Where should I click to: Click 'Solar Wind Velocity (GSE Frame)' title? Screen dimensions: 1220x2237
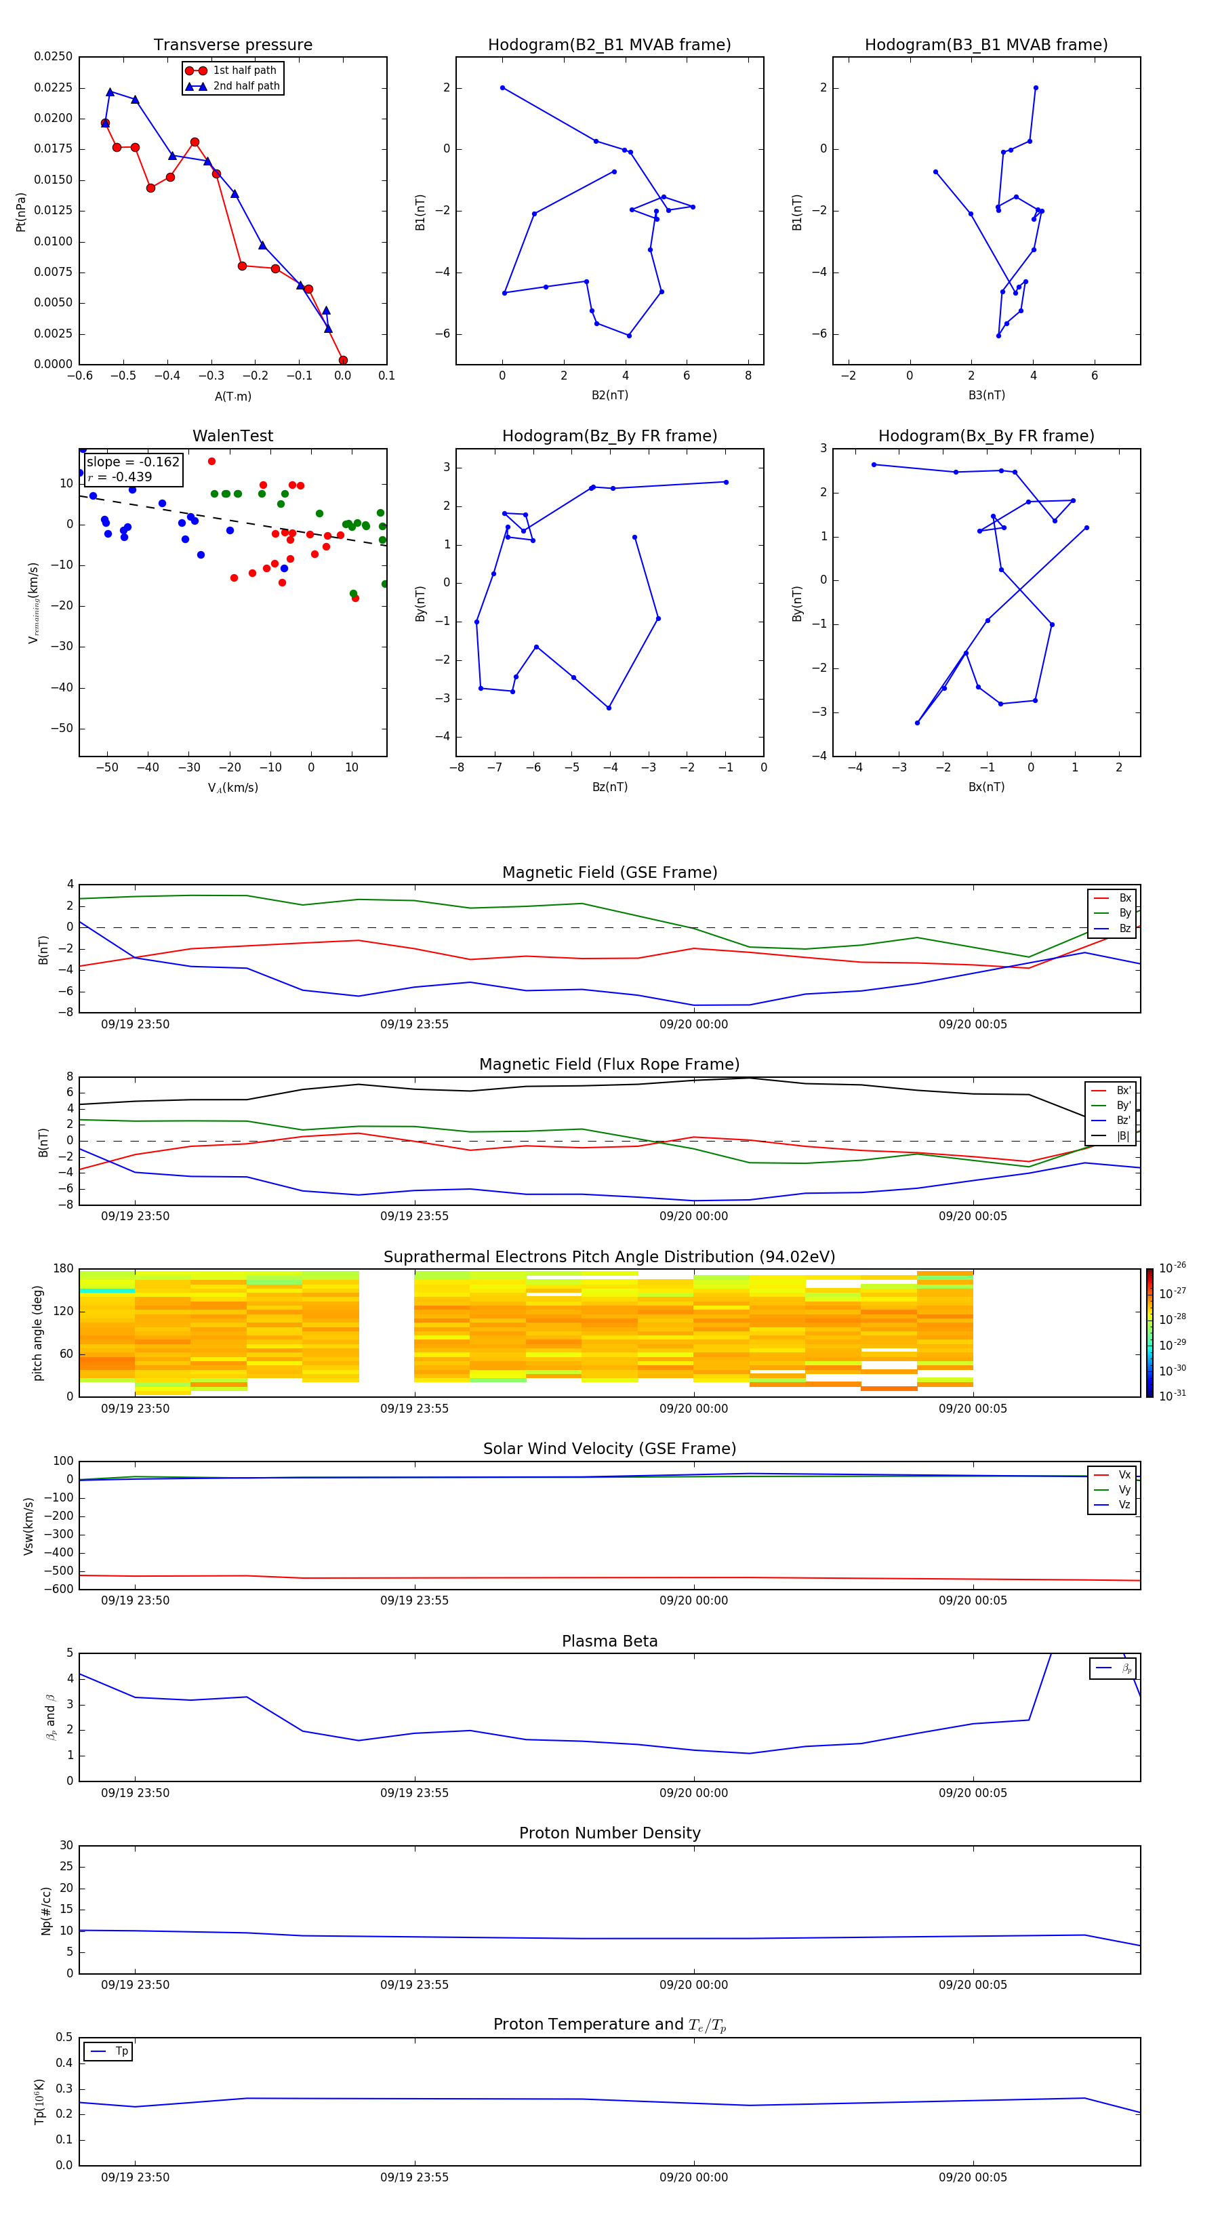click(x=609, y=1449)
